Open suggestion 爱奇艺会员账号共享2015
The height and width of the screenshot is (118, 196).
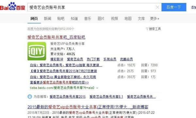point(68,97)
